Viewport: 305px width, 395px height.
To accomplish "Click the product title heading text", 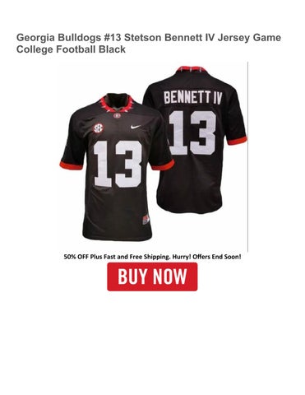I will pos(149,44).
